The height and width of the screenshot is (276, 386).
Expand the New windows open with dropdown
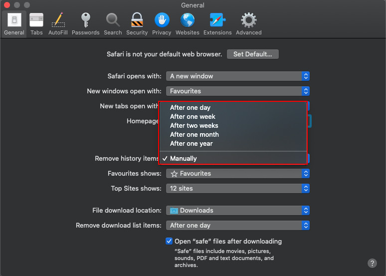coord(238,91)
